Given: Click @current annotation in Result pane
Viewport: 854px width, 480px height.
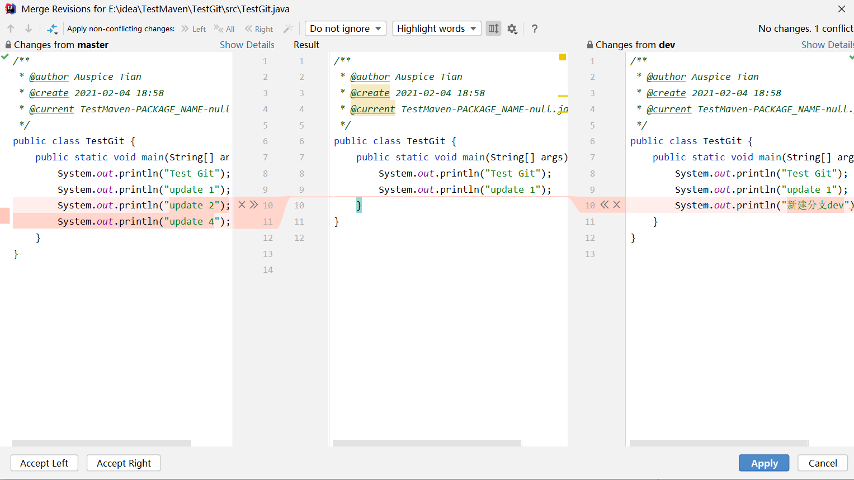Looking at the screenshot, I should pos(372,109).
